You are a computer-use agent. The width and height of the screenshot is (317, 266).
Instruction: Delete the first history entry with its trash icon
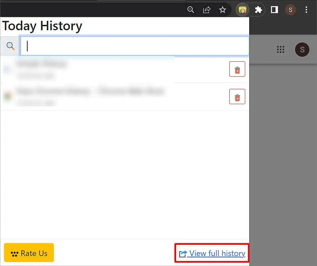click(x=237, y=69)
